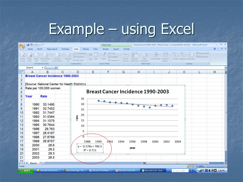243x182 pixels.
Task: Open the Formulas tab
Action: pos(65,49)
